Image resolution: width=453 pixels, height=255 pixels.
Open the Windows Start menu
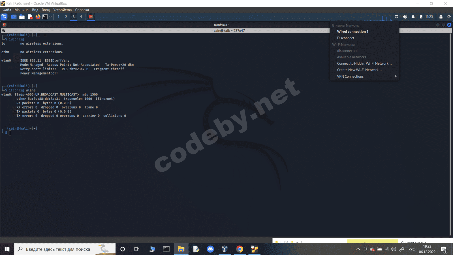pos(7,249)
